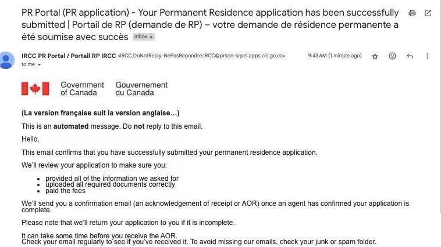This screenshot has height=247, width=441.
Task: Click the IRCC DoNotReply sender email address
Action: coord(201,56)
